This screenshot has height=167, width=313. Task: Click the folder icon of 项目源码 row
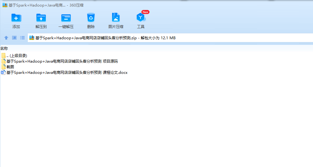pos(3,61)
